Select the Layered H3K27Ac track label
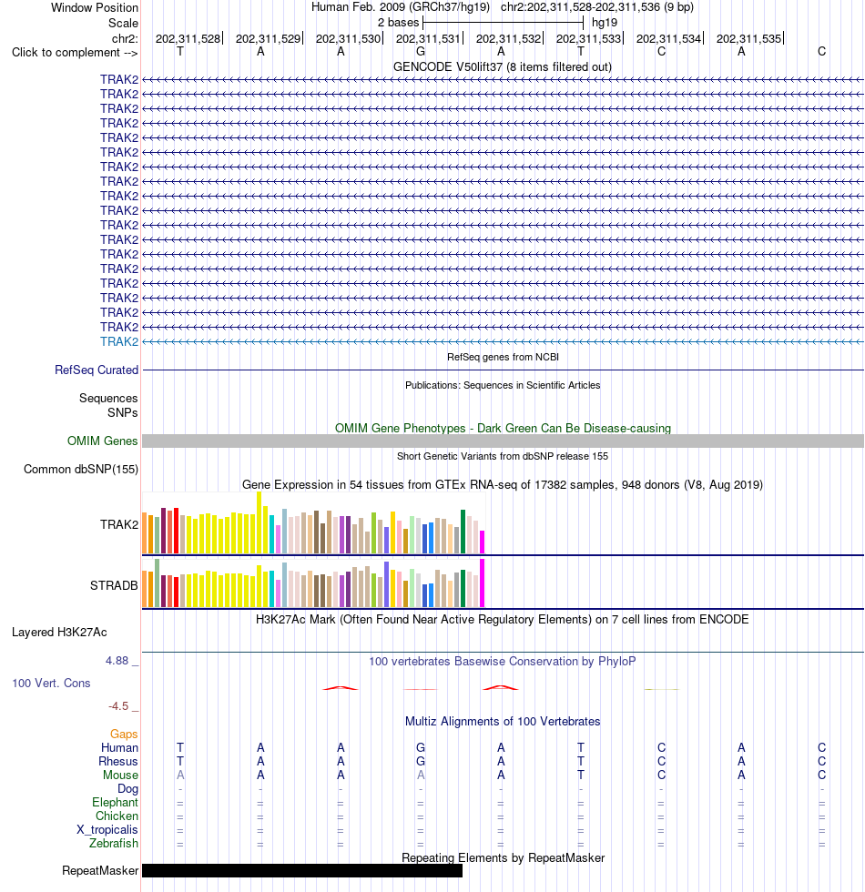The height and width of the screenshot is (892, 865). click(x=59, y=632)
